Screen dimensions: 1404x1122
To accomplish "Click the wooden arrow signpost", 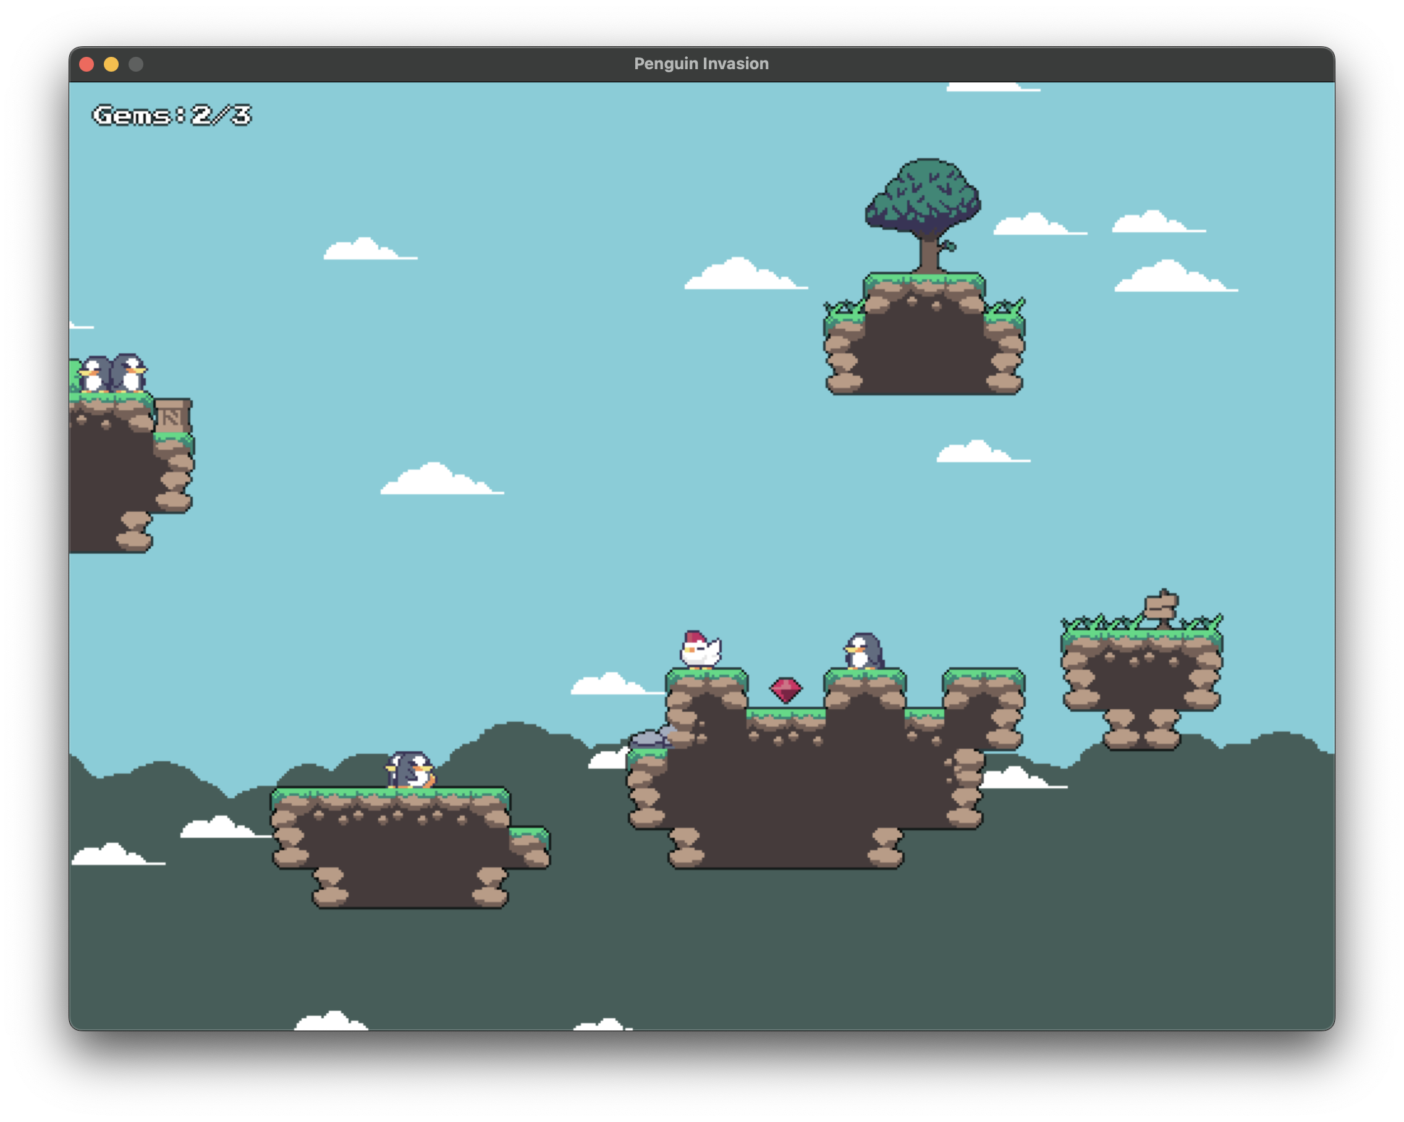I will point(1161,608).
